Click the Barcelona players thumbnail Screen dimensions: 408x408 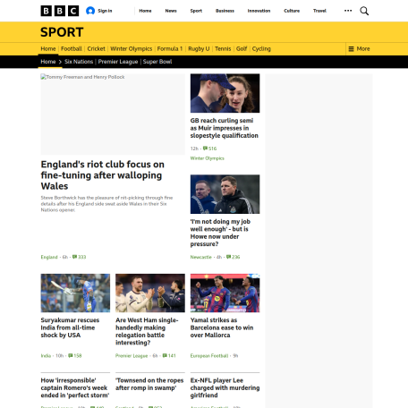[225, 293]
